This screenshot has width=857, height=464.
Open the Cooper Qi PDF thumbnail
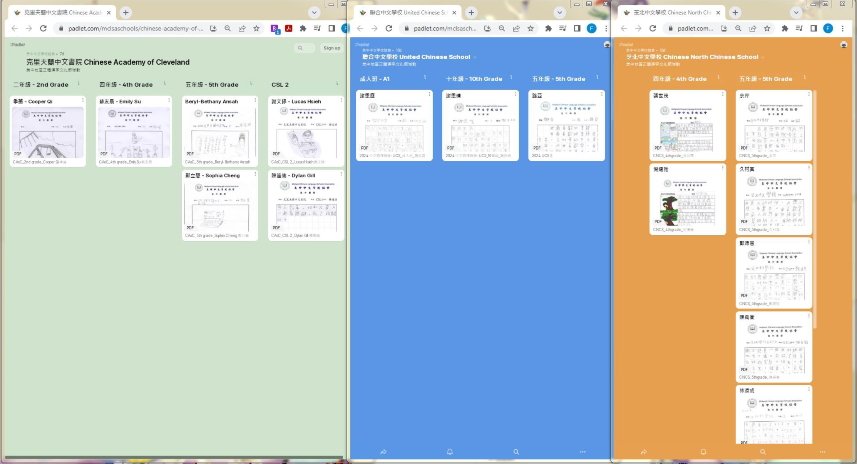pyautogui.click(x=48, y=132)
